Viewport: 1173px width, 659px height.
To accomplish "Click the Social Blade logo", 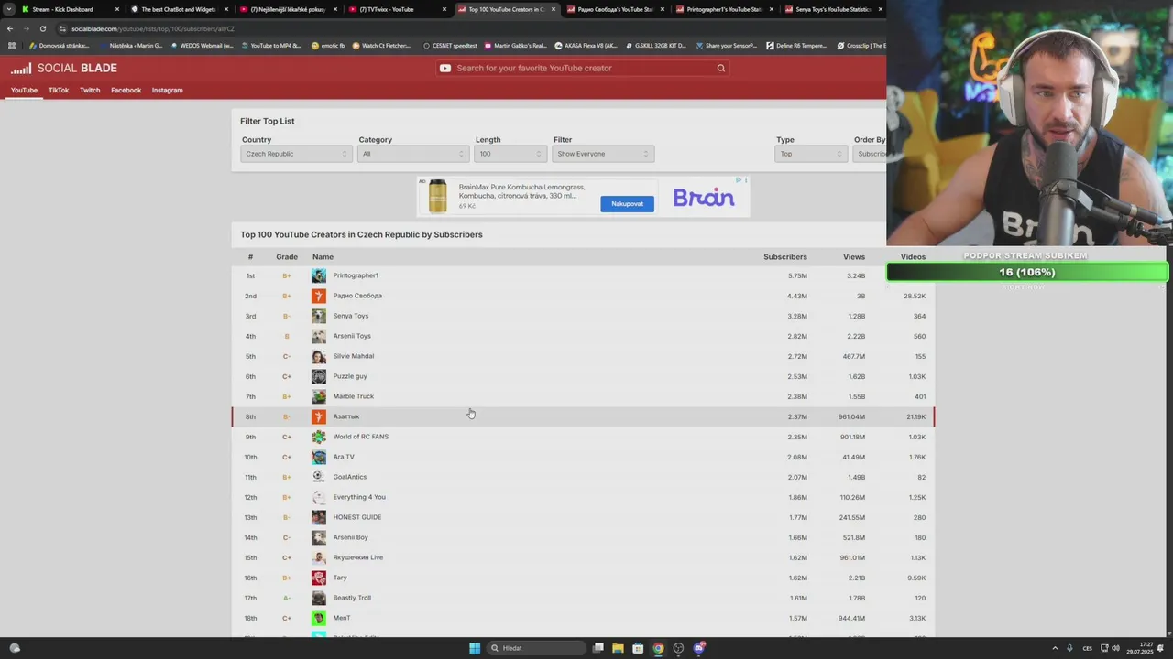I will pos(64,68).
